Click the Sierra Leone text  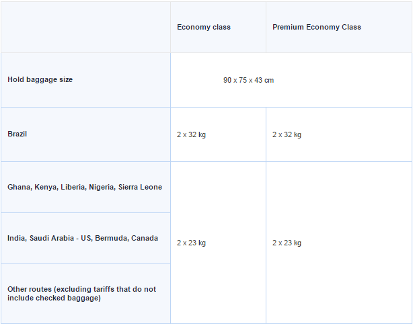(x=140, y=187)
